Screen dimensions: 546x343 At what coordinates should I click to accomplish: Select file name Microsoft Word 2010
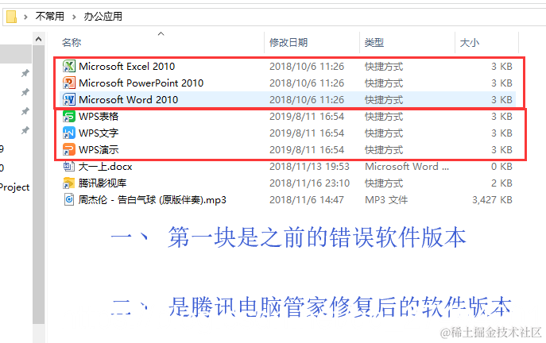pyautogui.click(x=129, y=99)
